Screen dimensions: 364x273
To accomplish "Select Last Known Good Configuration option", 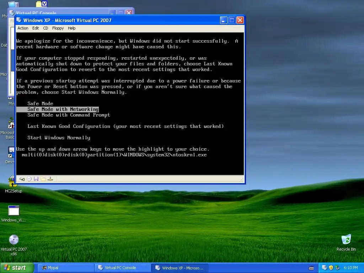I will [x=125, y=126].
